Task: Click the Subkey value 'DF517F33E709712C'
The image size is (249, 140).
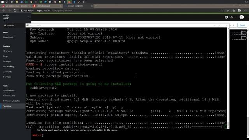Action: tap(84, 37)
